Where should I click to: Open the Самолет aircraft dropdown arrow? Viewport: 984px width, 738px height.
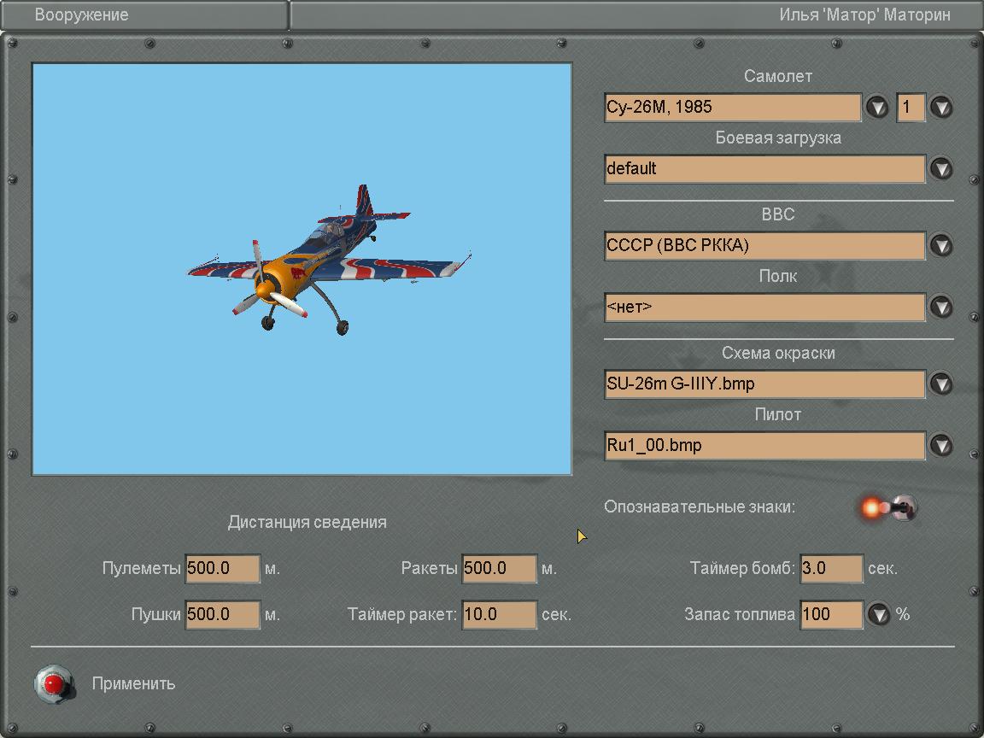pos(877,107)
